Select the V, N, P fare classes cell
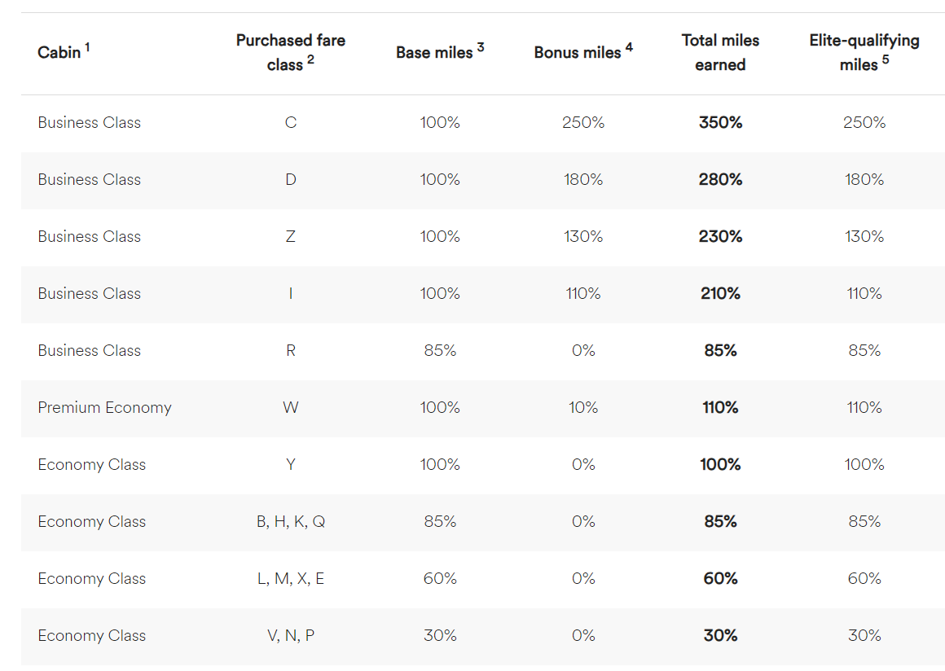This screenshot has height=671, width=945. point(290,636)
